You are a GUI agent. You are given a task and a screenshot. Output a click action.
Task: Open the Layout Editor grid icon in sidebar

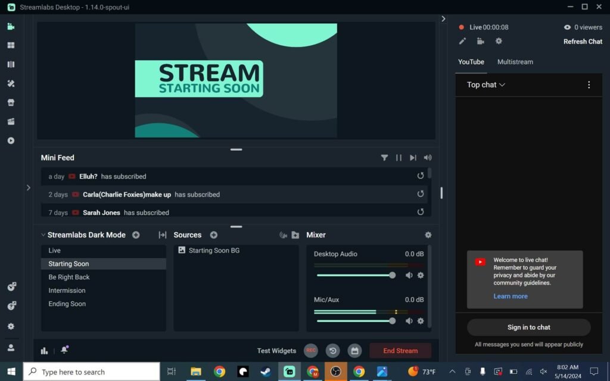coord(11,45)
